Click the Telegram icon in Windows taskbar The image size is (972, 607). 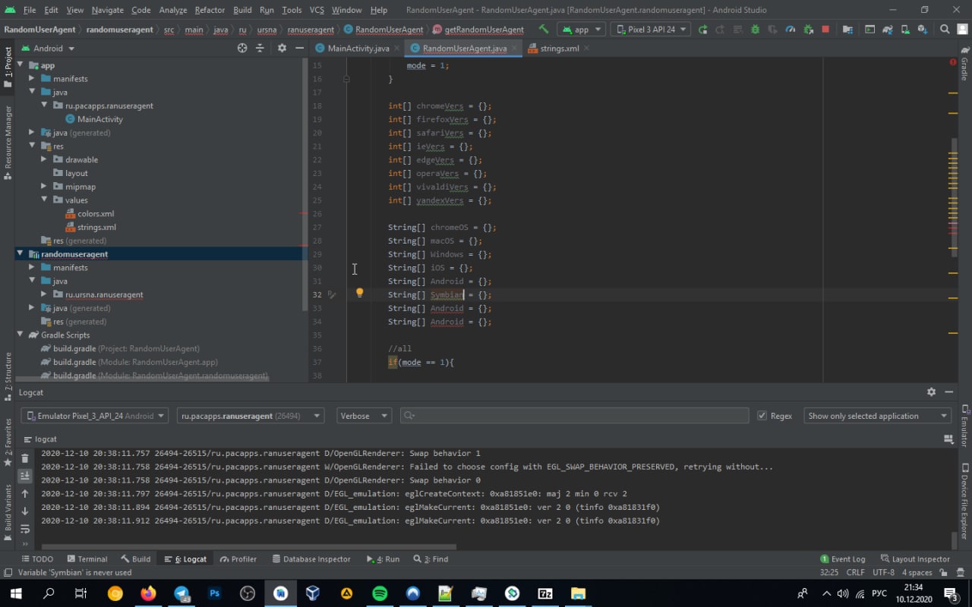182,593
